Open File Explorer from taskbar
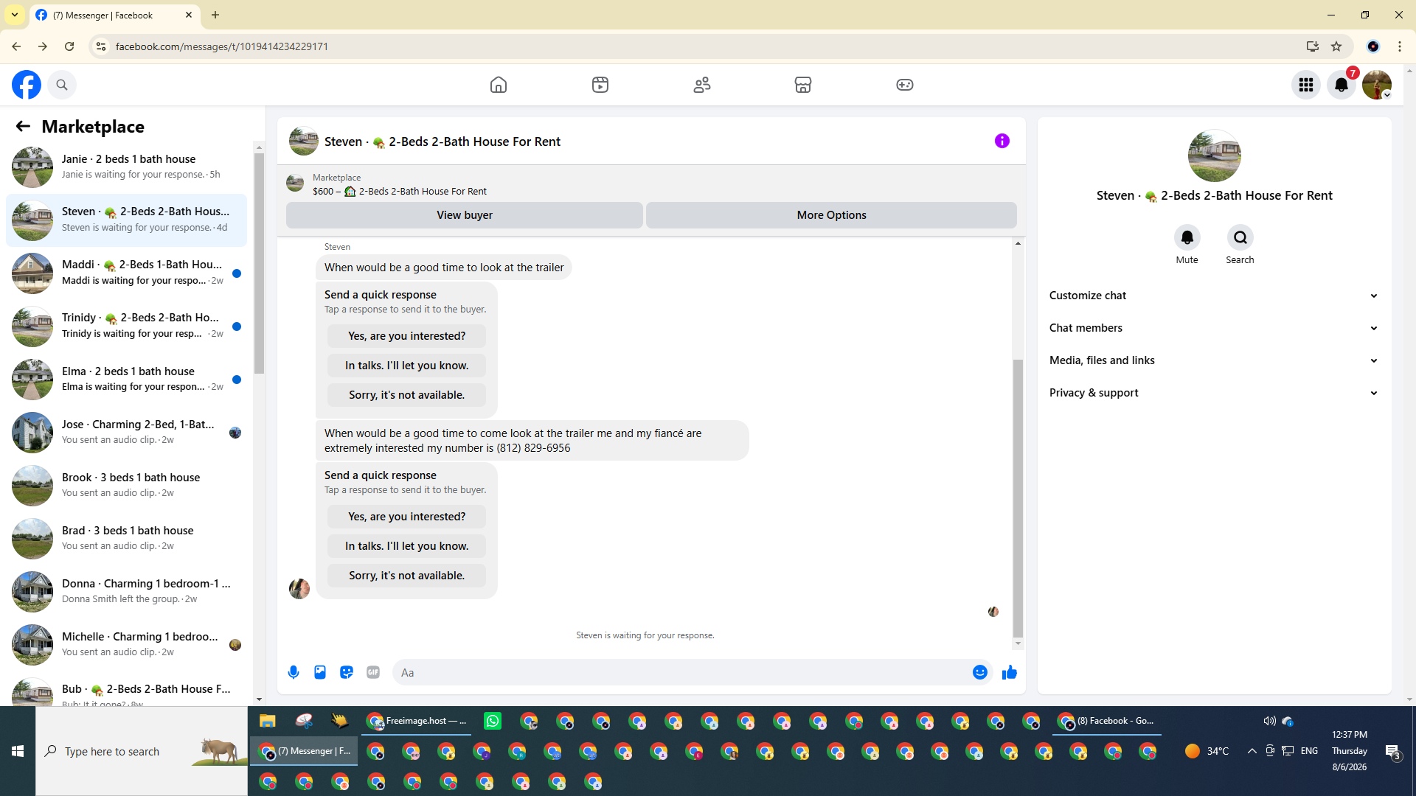This screenshot has height=796, width=1416. tap(267, 721)
